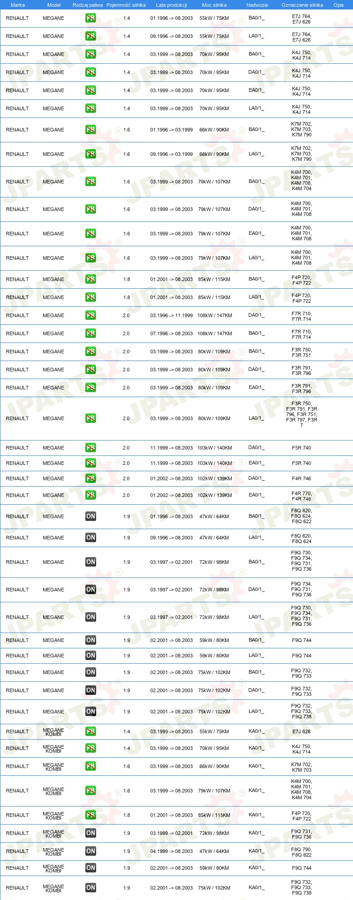Click MEGANE KOMBI model in 1.6 66kW row
The height and width of the screenshot is (900, 353).
(53, 767)
